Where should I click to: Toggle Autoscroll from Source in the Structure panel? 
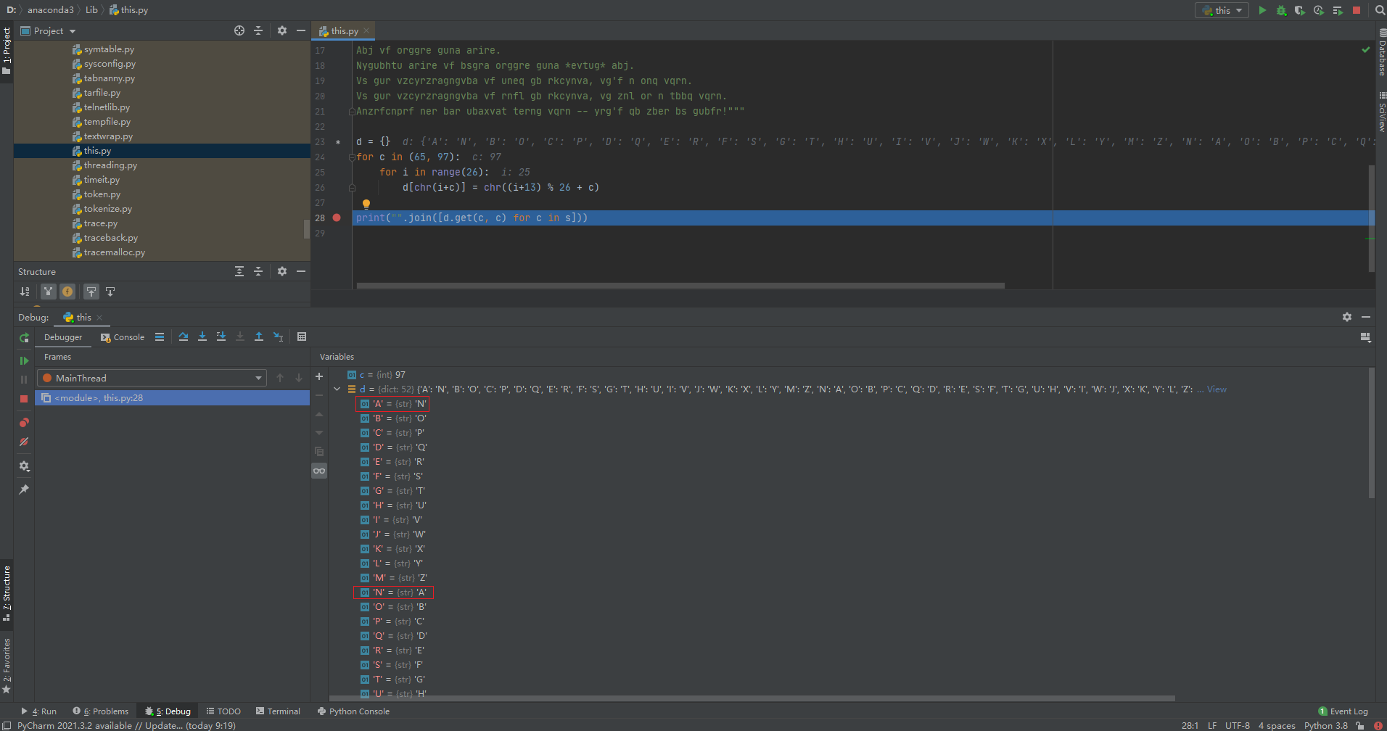tap(110, 292)
